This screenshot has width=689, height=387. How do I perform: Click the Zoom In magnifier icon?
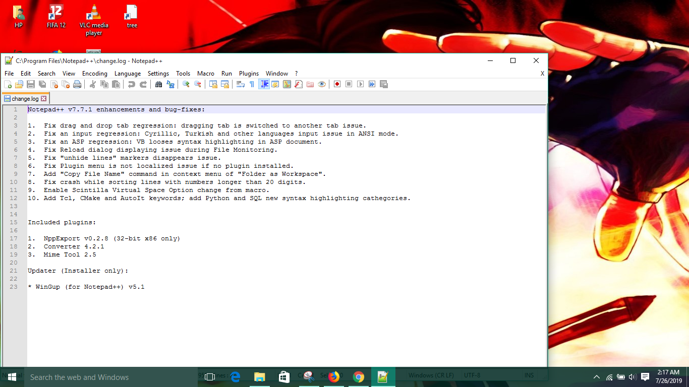click(x=186, y=84)
